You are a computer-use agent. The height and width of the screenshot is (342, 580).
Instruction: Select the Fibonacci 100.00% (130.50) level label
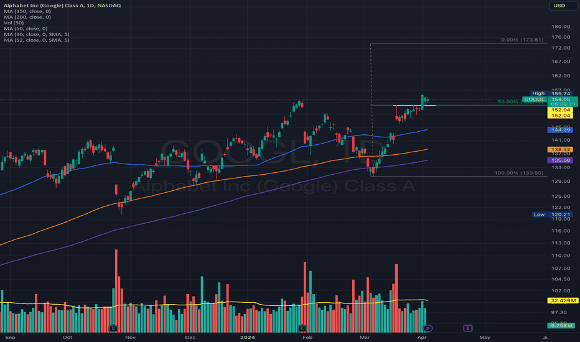[519, 173]
